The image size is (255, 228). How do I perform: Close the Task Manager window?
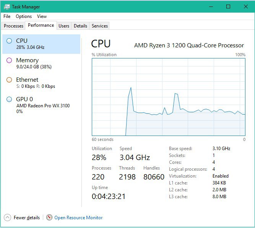(246, 6)
